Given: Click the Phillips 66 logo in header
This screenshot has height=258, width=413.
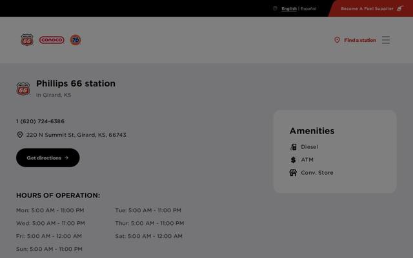Looking at the screenshot, I should pos(27,40).
